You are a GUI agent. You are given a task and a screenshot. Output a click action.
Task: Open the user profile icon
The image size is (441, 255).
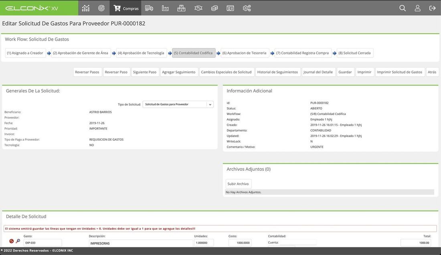[x=418, y=8]
